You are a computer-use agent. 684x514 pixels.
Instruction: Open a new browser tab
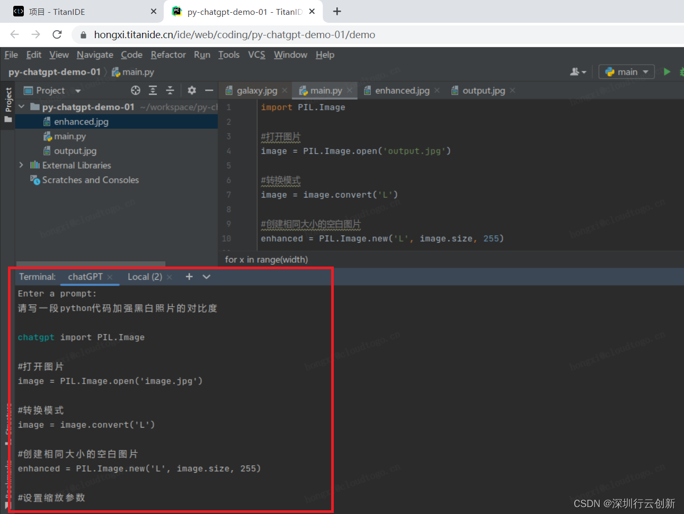pos(337,11)
